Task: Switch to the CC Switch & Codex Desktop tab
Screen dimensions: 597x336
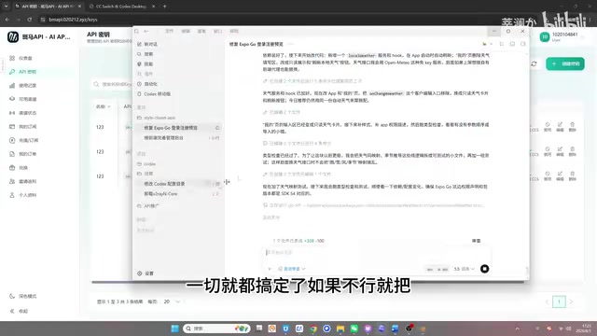Action: pyautogui.click(x=121, y=7)
